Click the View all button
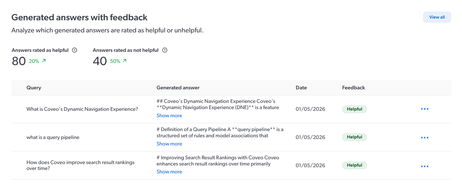 [437, 17]
